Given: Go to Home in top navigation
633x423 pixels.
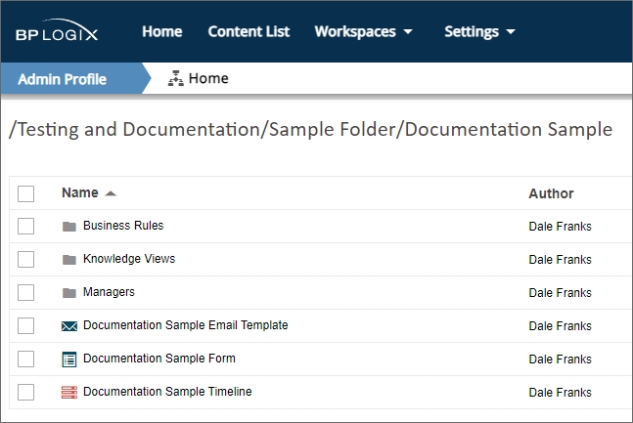Looking at the screenshot, I should 161,32.
